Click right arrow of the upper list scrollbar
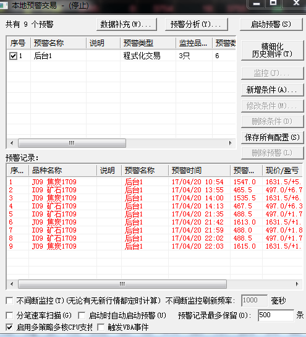 point(231,143)
